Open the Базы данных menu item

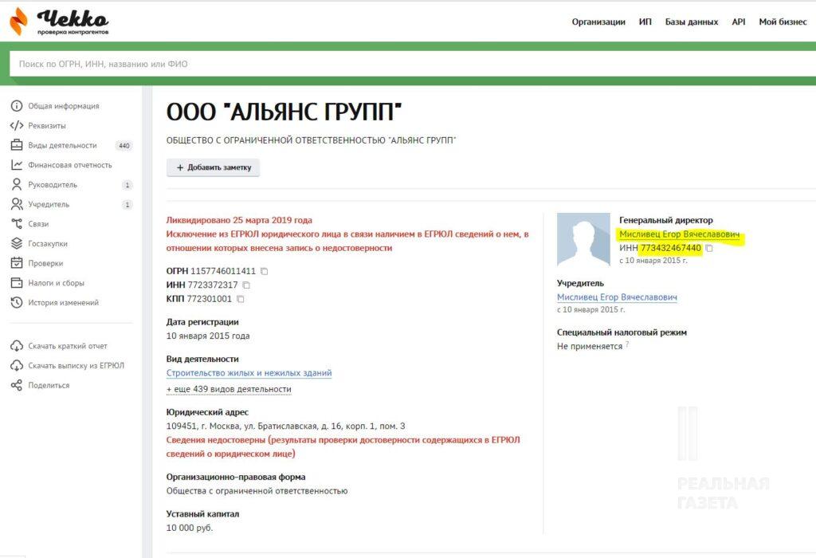691,22
